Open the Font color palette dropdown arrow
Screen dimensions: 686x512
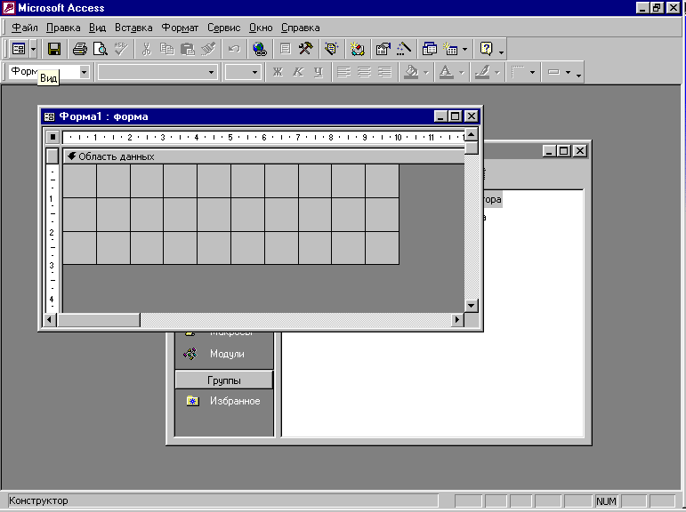461,72
